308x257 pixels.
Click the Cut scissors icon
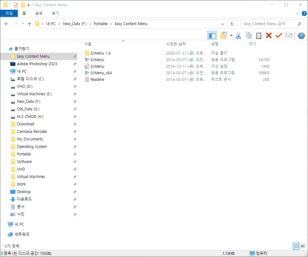pyautogui.click(x=238, y=35)
